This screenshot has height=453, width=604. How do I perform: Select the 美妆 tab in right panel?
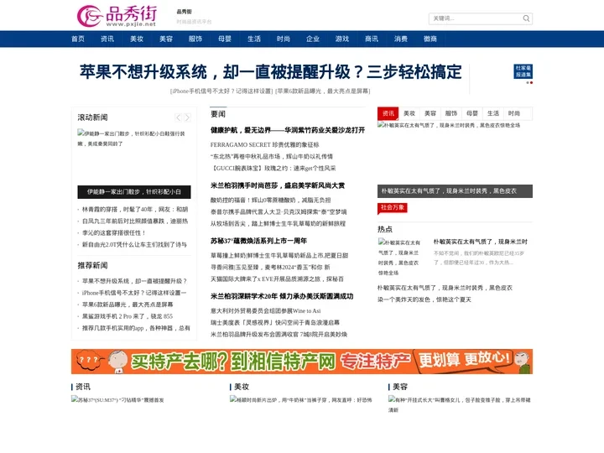[x=409, y=113]
